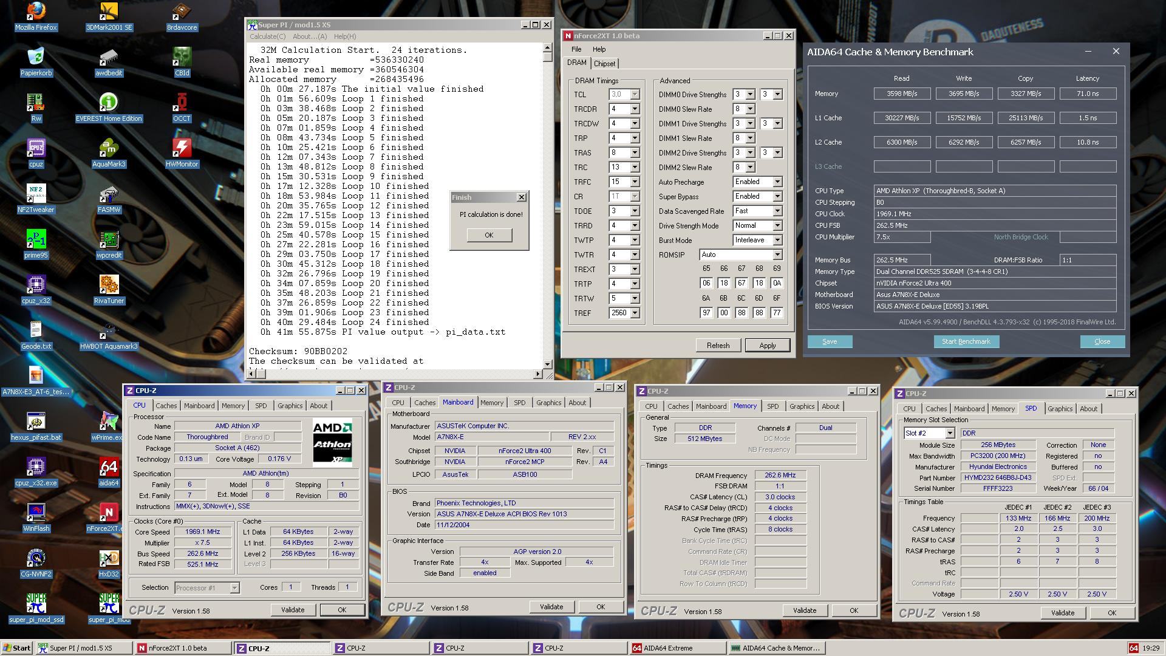Image resolution: width=1166 pixels, height=656 pixels.
Task: Open the CG-NVNF2 desktop icon
Action: click(x=36, y=563)
